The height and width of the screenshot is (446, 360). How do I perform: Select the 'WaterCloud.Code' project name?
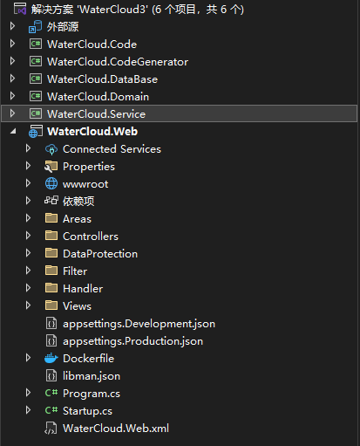tap(92, 45)
